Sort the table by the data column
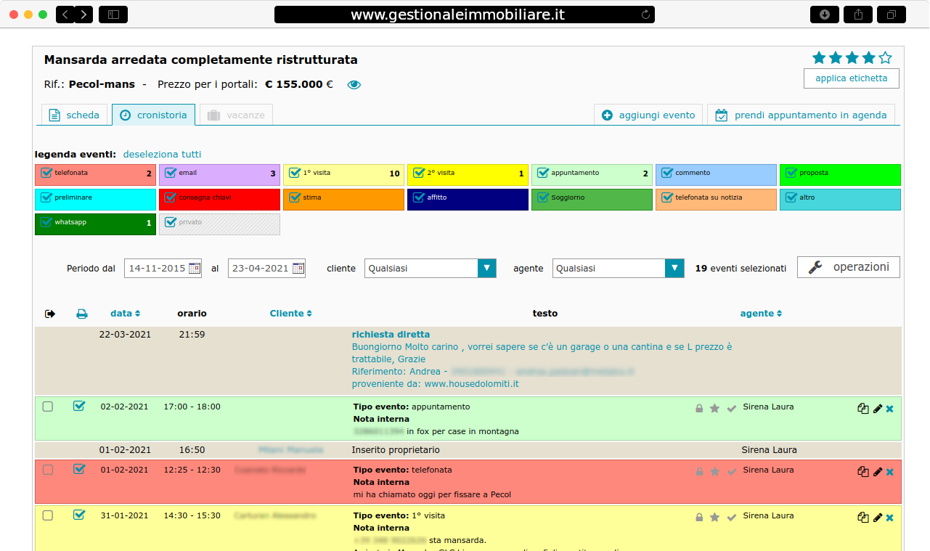This screenshot has height=551, width=930. pyautogui.click(x=124, y=313)
